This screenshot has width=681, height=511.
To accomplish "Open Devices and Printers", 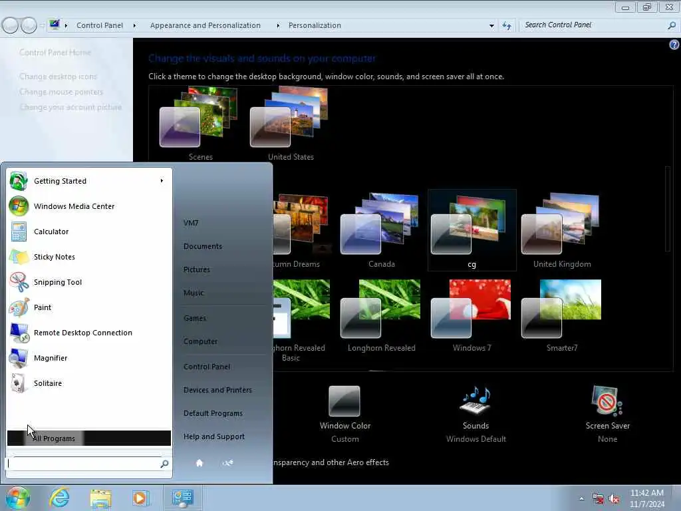I will [217, 390].
